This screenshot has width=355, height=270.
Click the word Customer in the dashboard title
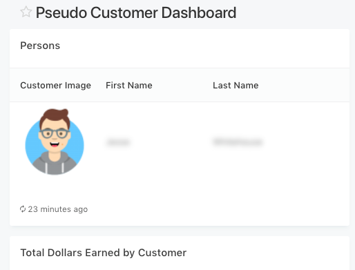click(124, 12)
